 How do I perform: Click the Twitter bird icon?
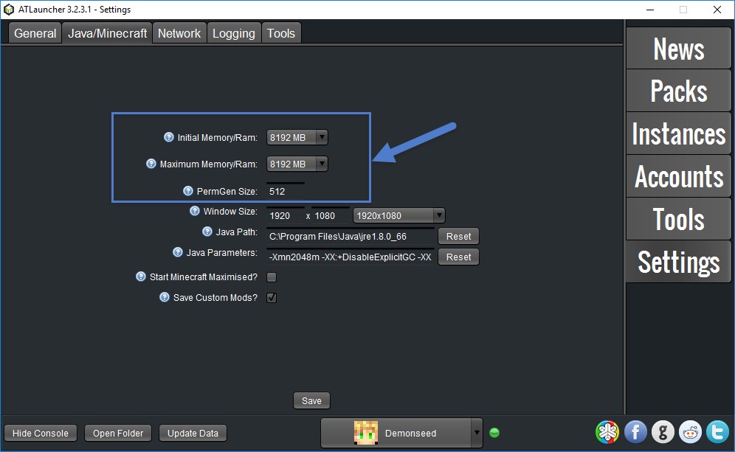(x=717, y=433)
